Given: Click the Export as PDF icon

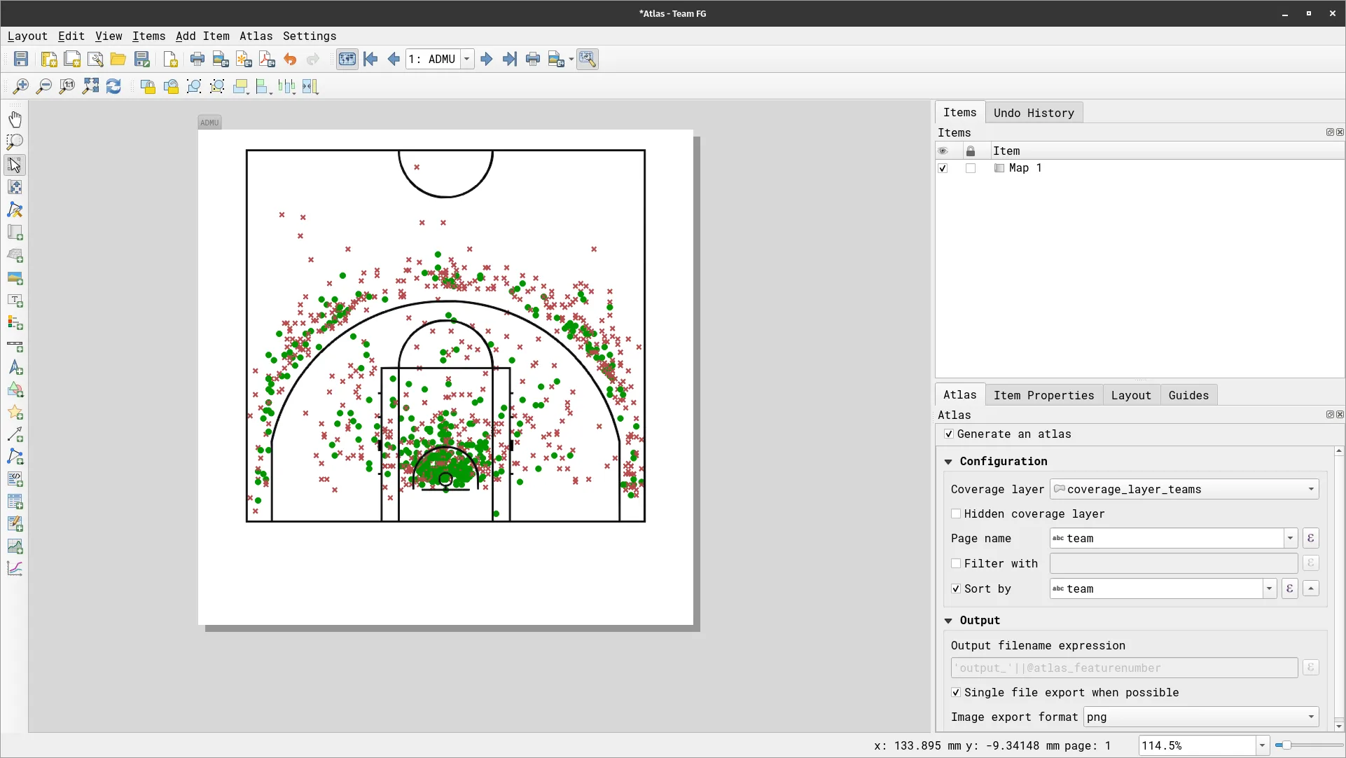Looking at the screenshot, I should pyautogui.click(x=267, y=60).
